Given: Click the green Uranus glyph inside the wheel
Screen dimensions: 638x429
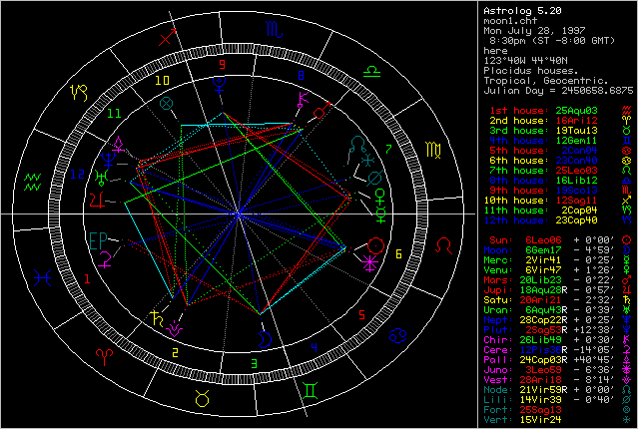Looking at the screenshot, I should (101, 178).
